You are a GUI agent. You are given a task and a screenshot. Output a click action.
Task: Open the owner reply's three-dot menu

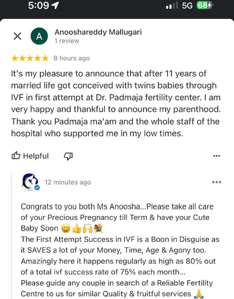pyautogui.click(x=216, y=182)
